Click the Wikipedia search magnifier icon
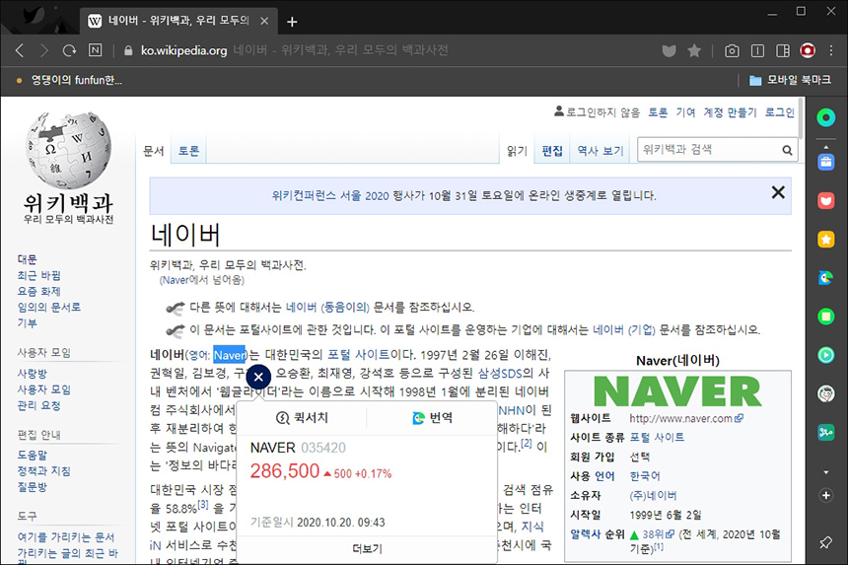 coord(787,150)
